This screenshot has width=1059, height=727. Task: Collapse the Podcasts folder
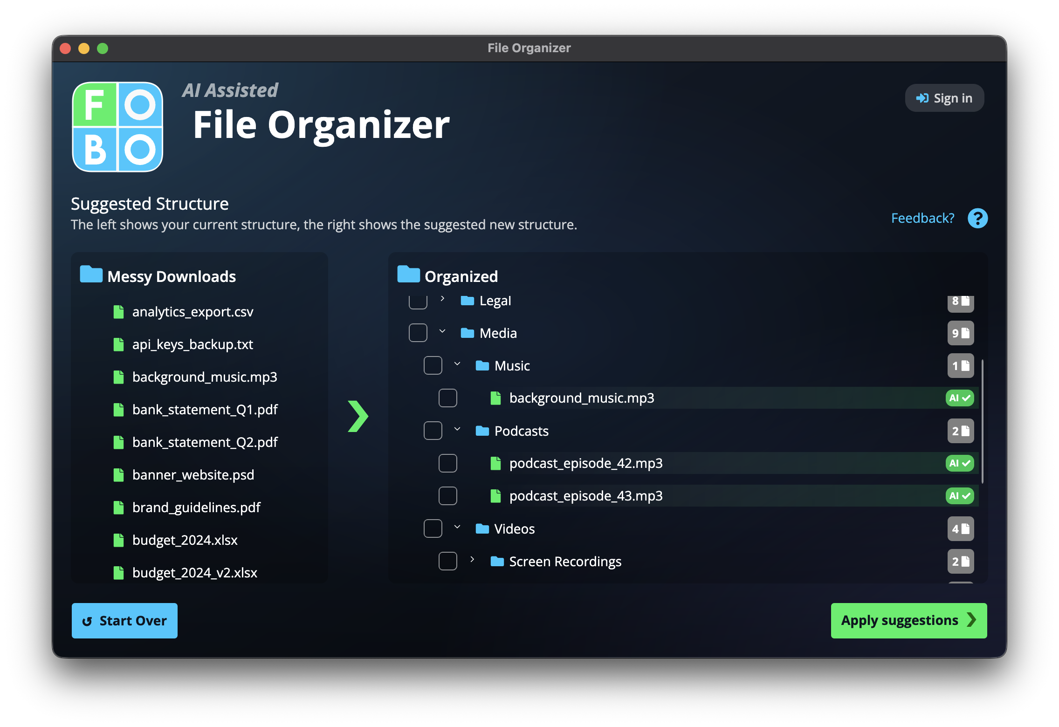457,429
